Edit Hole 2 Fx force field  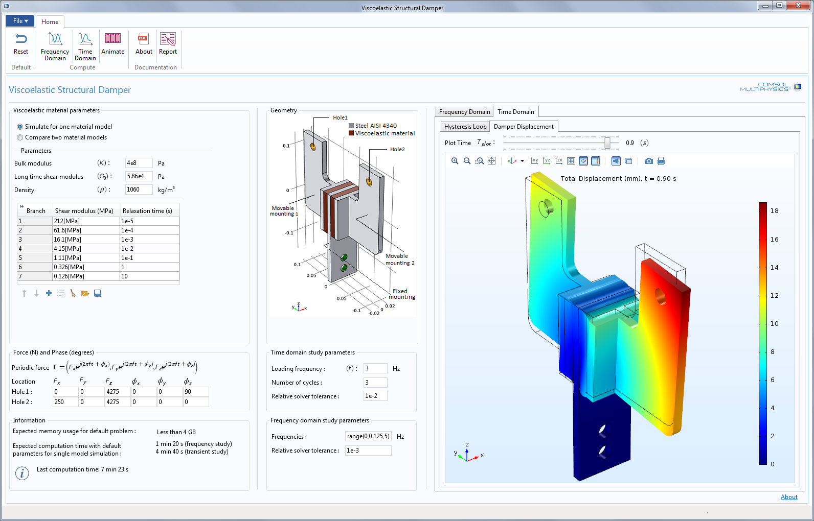click(65, 402)
